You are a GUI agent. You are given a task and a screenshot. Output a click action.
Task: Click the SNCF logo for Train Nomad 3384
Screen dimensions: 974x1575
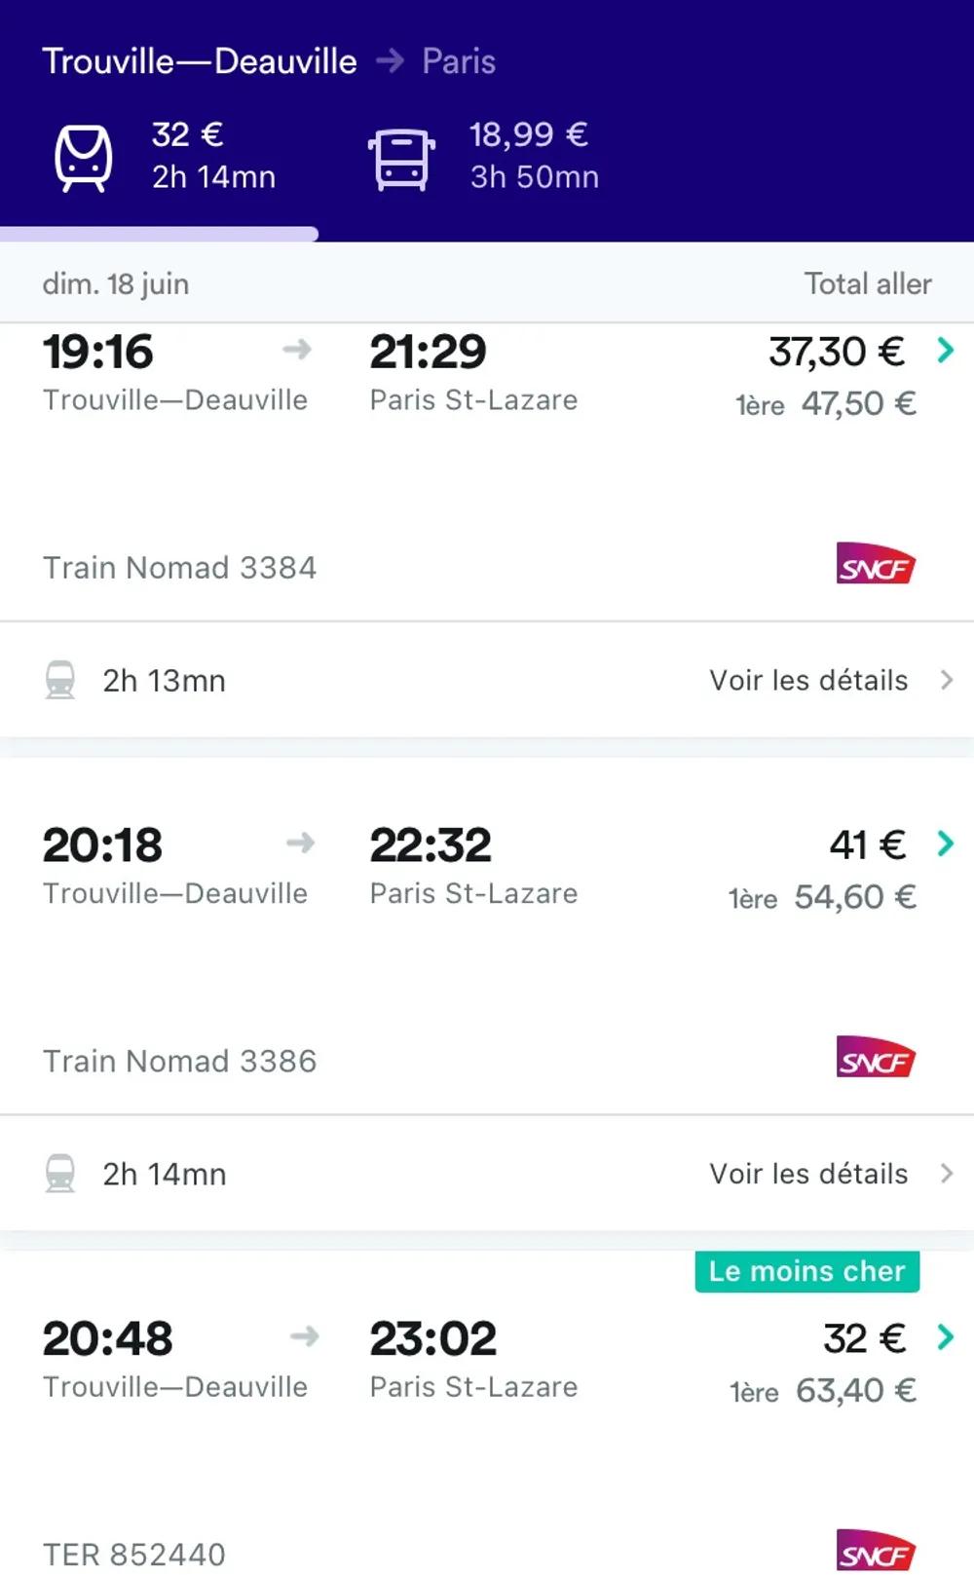click(876, 565)
